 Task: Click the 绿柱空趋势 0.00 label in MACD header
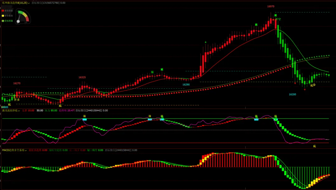coord(58,150)
